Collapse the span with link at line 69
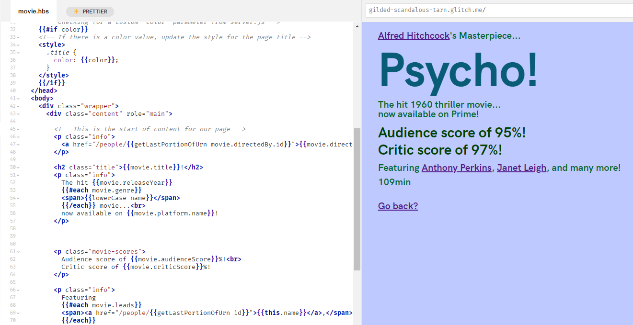This screenshot has height=325, width=633. click(x=18, y=313)
